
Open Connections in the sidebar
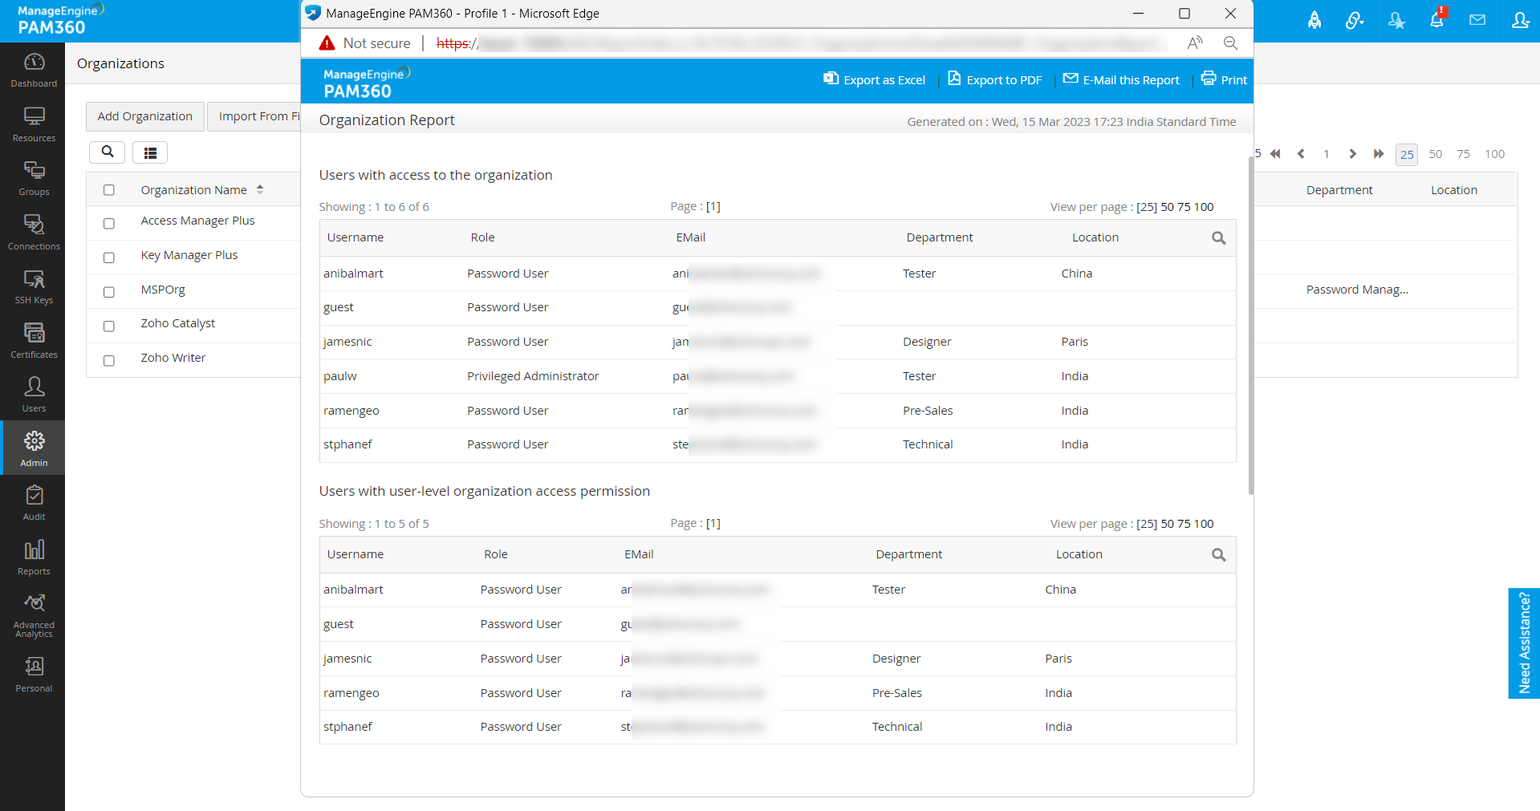(x=34, y=233)
